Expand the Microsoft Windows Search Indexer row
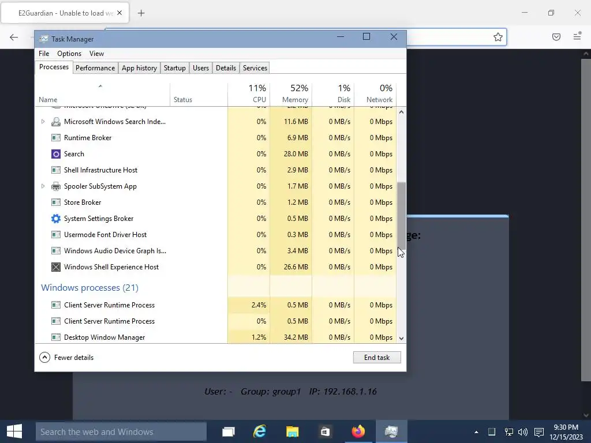The width and height of the screenshot is (591, 443). tap(43, 122)
